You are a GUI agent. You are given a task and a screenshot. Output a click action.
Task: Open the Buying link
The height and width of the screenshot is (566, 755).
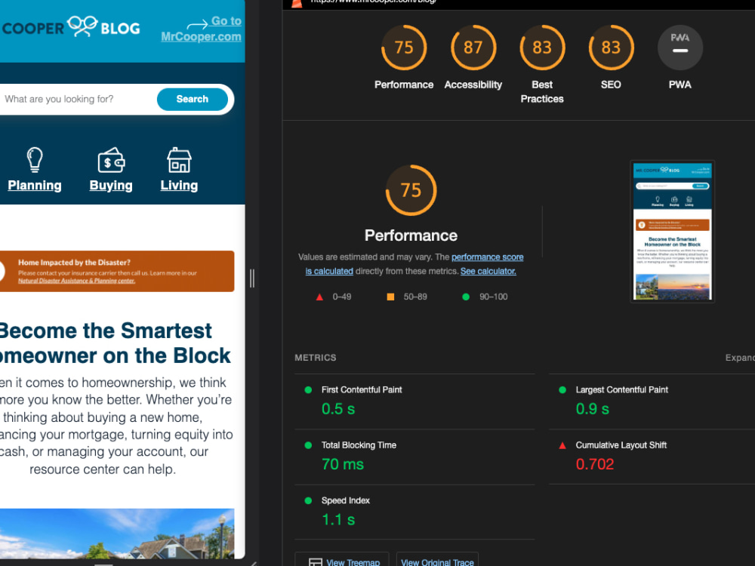click(x=111, y=186)
